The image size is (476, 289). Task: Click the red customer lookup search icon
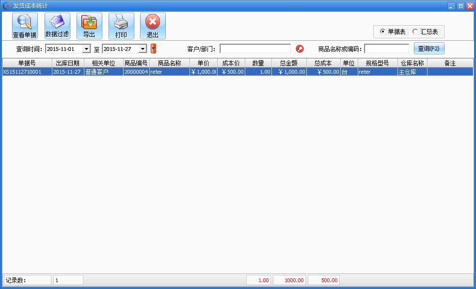[x=300, y=48]
